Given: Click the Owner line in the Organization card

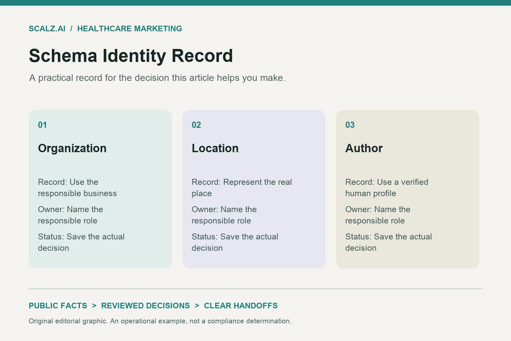Looking at the screenshot, I should click(71, 215).
